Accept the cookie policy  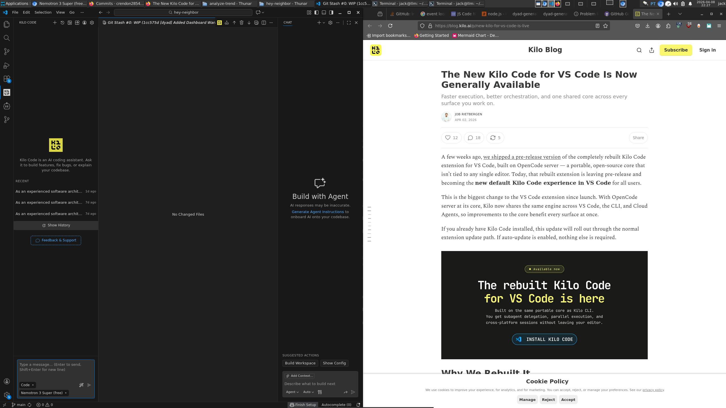click(x=568, y=400)
